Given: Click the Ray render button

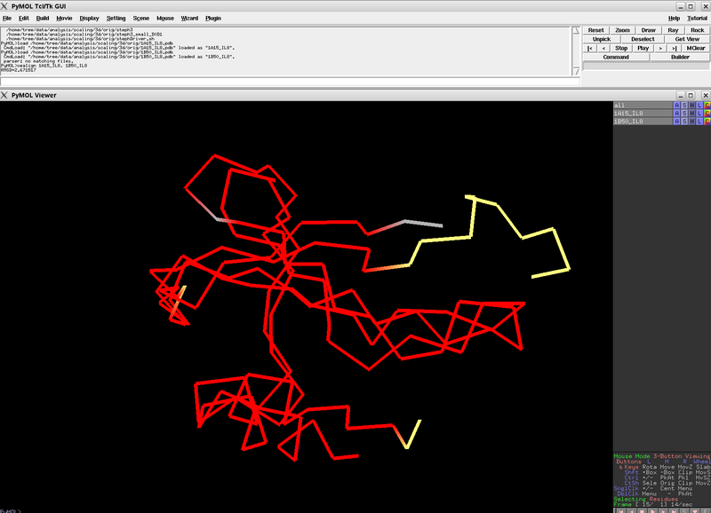Looking at the screenshot, I should coord(673,30).
